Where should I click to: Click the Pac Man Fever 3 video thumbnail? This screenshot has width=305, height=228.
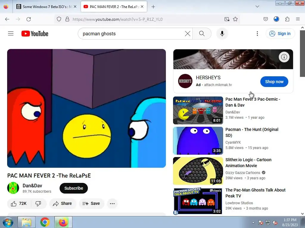pos(198,110)
